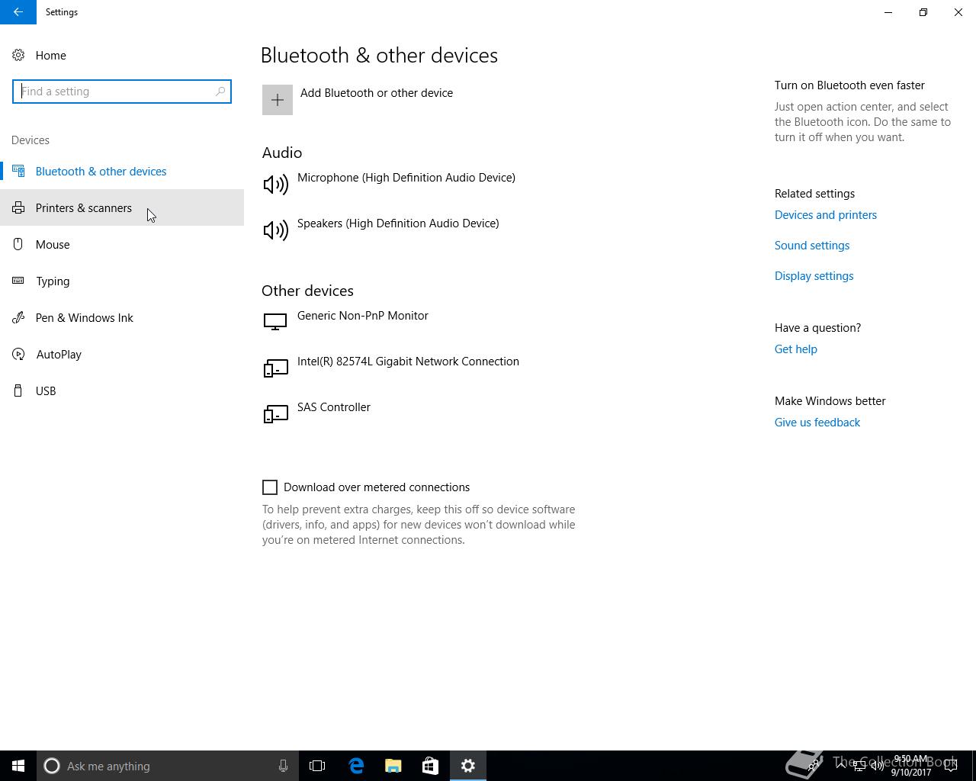Screen dimensions: 976x781
Task: Launch Microsoft Edge from the taskbar
Action: click(356, 766)
